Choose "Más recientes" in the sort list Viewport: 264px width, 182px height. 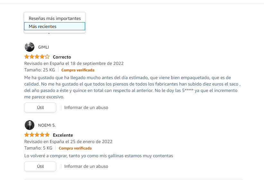point(55,26)
